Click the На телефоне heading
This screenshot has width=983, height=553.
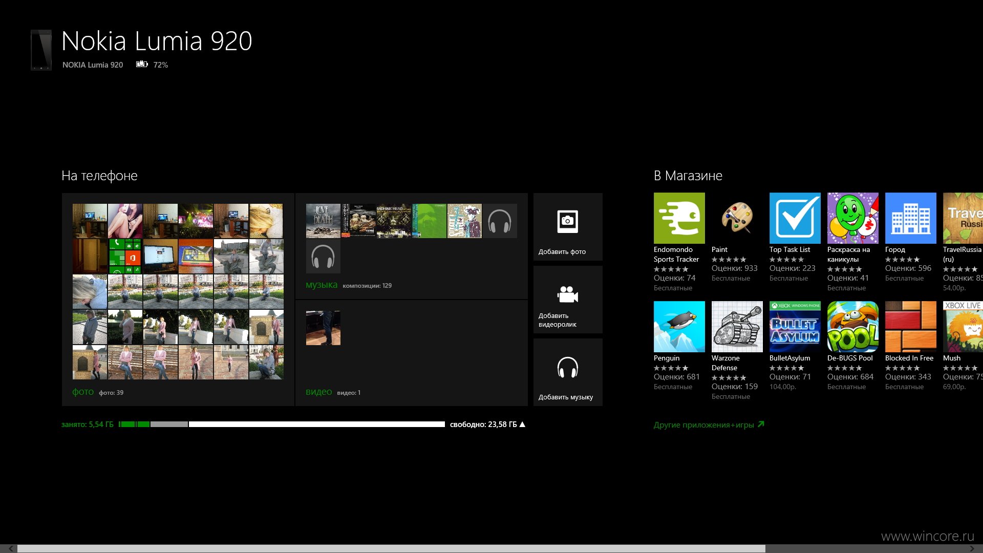(x=99, y=176)
